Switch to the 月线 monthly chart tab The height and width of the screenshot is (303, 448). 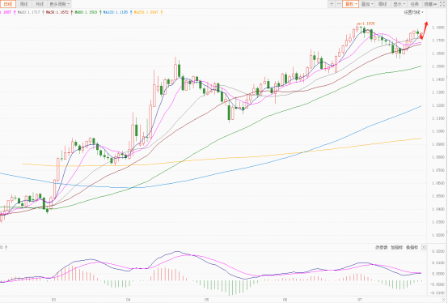[x=40, y=4]
